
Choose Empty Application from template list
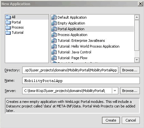coord(71,23)
